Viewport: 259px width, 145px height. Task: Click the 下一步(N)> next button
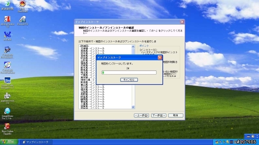point(159,116)
